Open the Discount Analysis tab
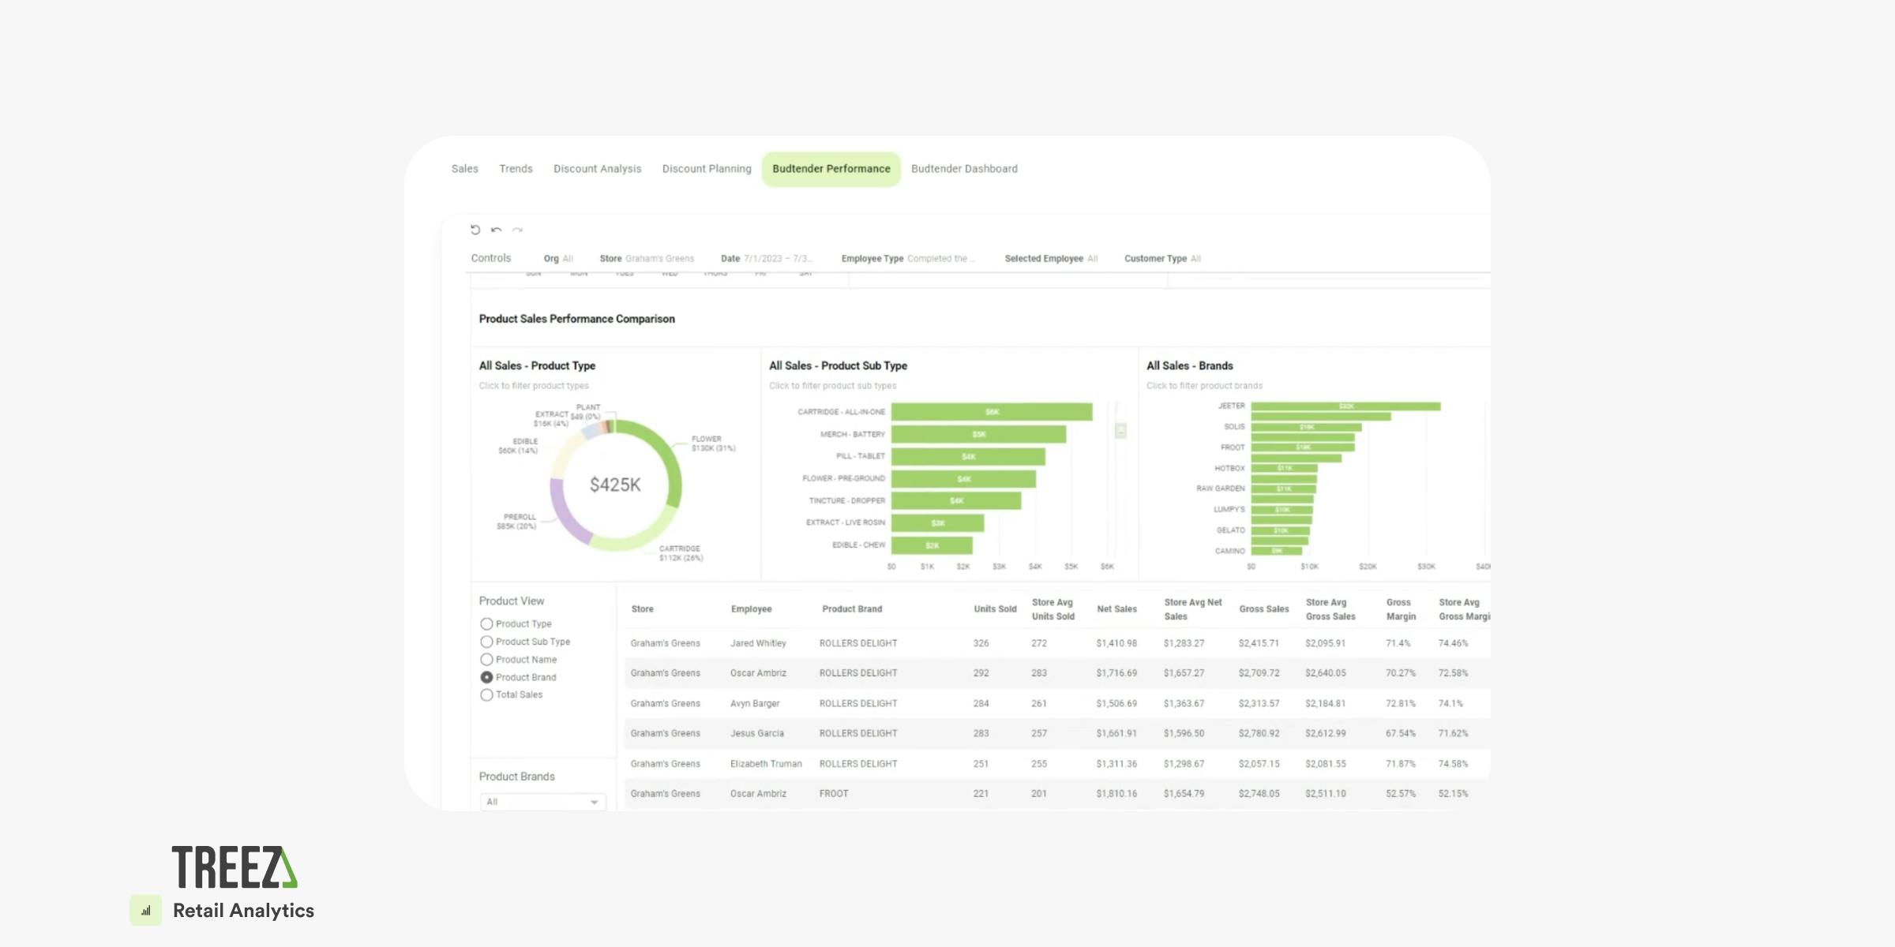Image resolution: width=1895 pixels, height=947 pixels. 597,169
